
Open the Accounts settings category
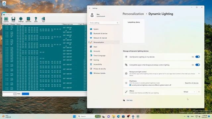coord(104,51)
